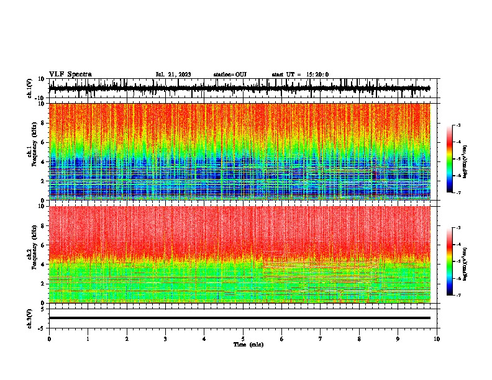This screenshot has height=380, width=492.
Task: Click time axis tick label "1"
Action: coord(88,339)
